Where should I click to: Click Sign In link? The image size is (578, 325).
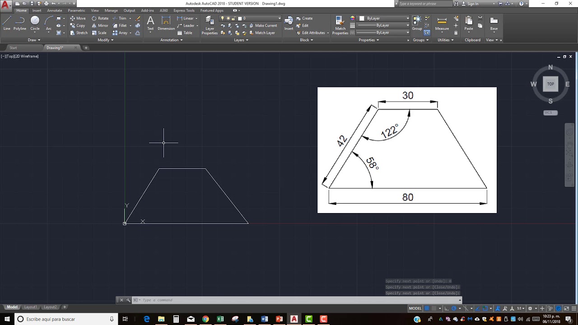(473, 4)
